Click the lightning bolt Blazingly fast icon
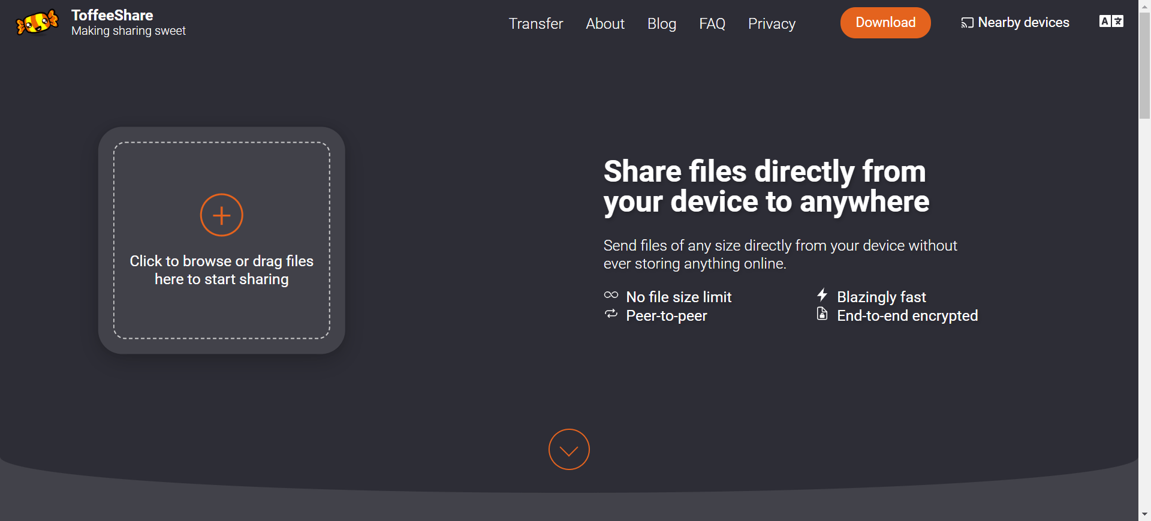 click(x=822, y=295)
